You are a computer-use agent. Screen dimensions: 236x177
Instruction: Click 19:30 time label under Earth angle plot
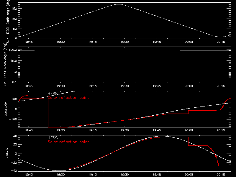pos(124,42)
